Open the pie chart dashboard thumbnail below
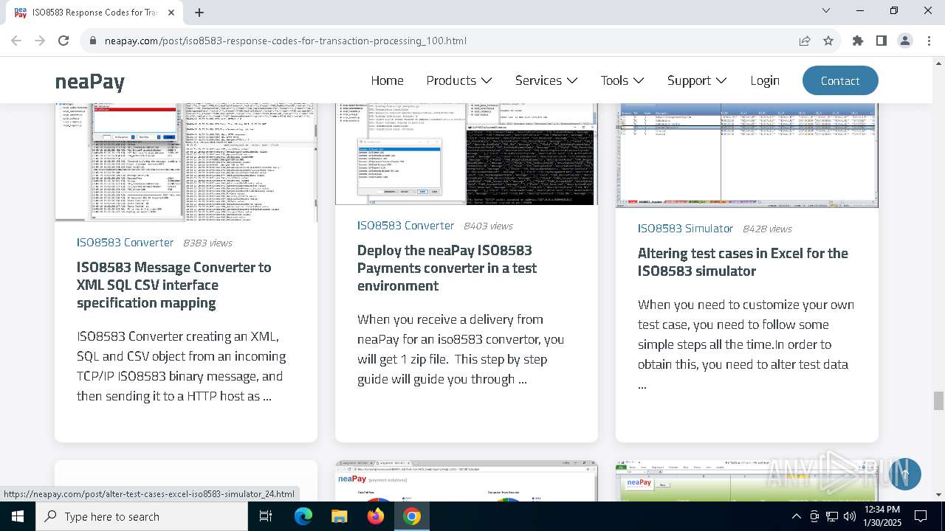Viewport: 945px width, 531px height. (467, 481)
